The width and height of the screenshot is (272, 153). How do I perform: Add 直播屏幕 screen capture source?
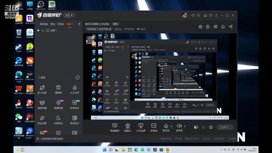click(115, 127)
